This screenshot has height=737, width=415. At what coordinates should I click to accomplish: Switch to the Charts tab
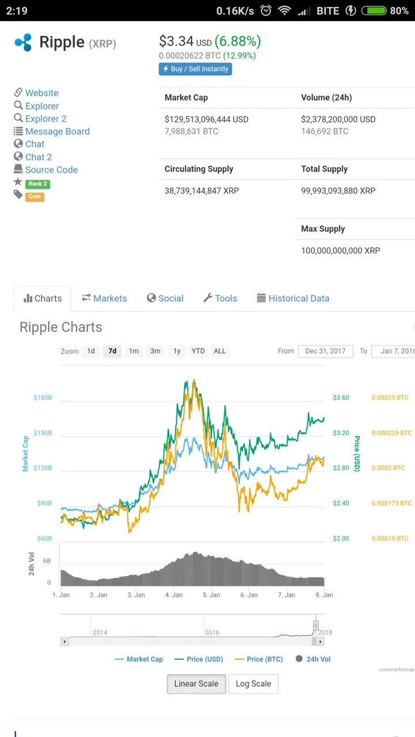point(42,298)
